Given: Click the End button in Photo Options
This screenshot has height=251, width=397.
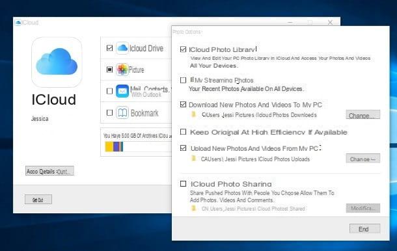Looking at the screenshot, I should tap(364, 229).
